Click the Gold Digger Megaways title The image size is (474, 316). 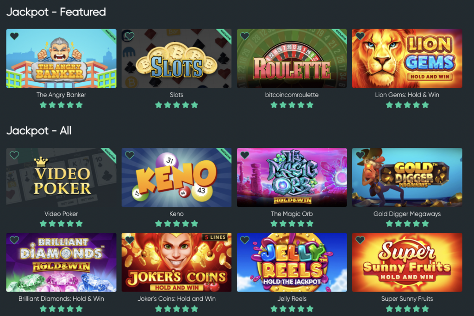pyautogui.click(x=407, y=214)
